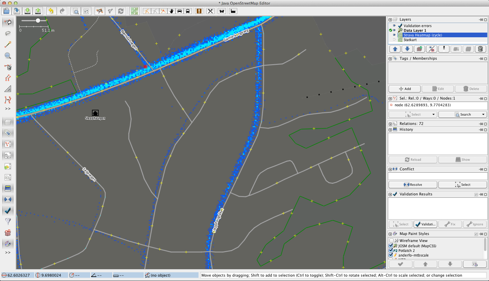Open the Select button dropdown arrow

point(433,114)
